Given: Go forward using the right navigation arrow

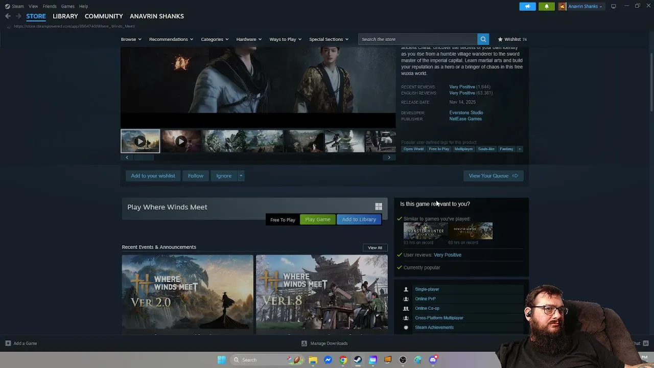Looking at the screenshot, I should click(18, 16).
